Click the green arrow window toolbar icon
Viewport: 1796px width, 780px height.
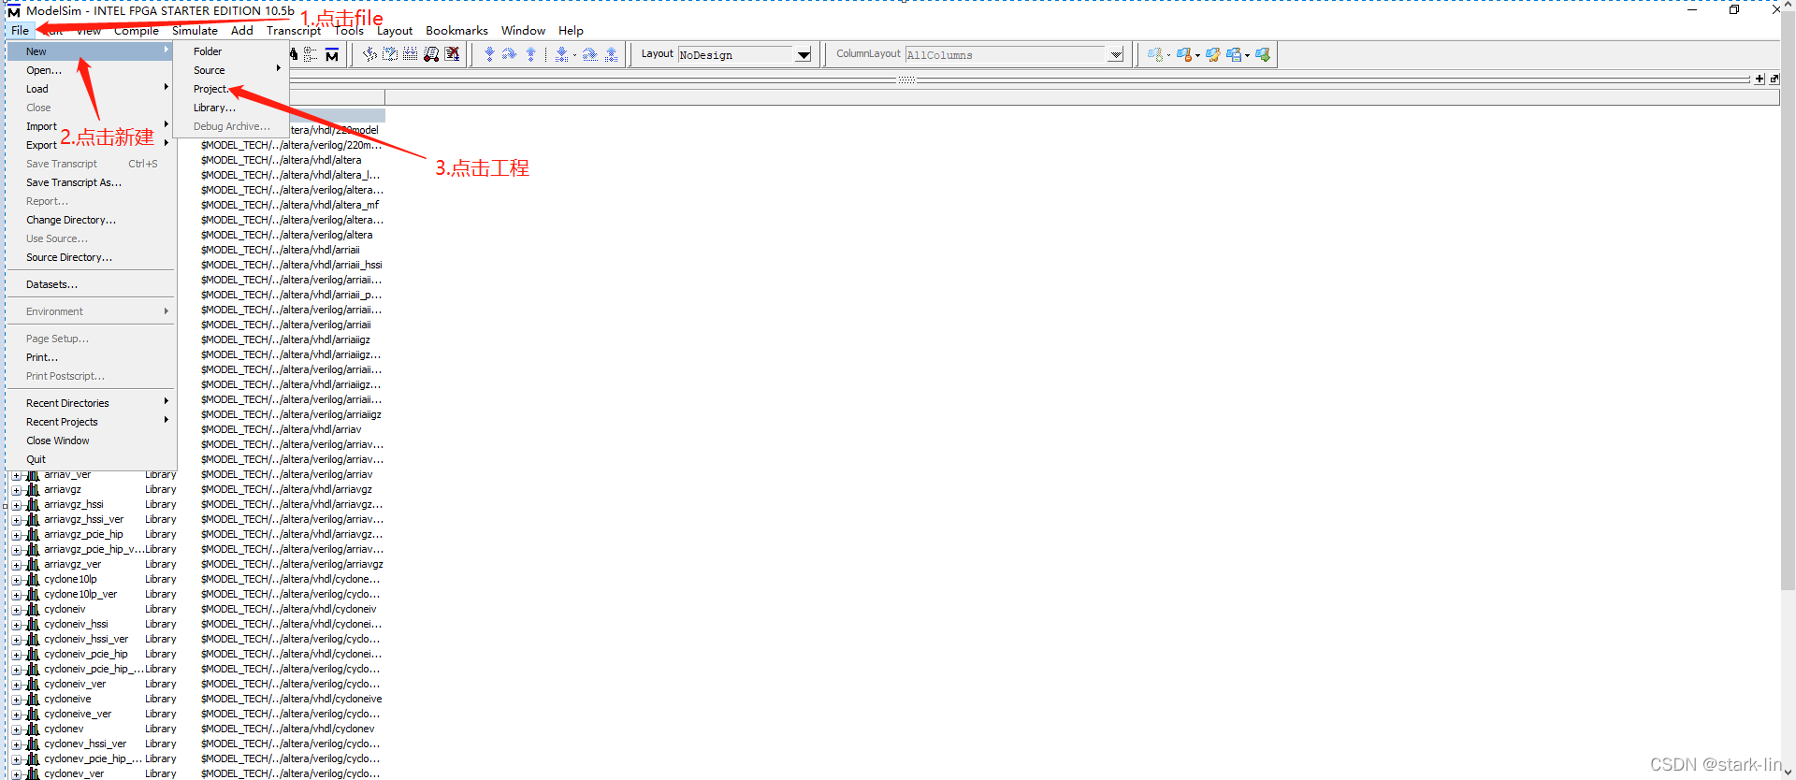[x=1263, y=54]
